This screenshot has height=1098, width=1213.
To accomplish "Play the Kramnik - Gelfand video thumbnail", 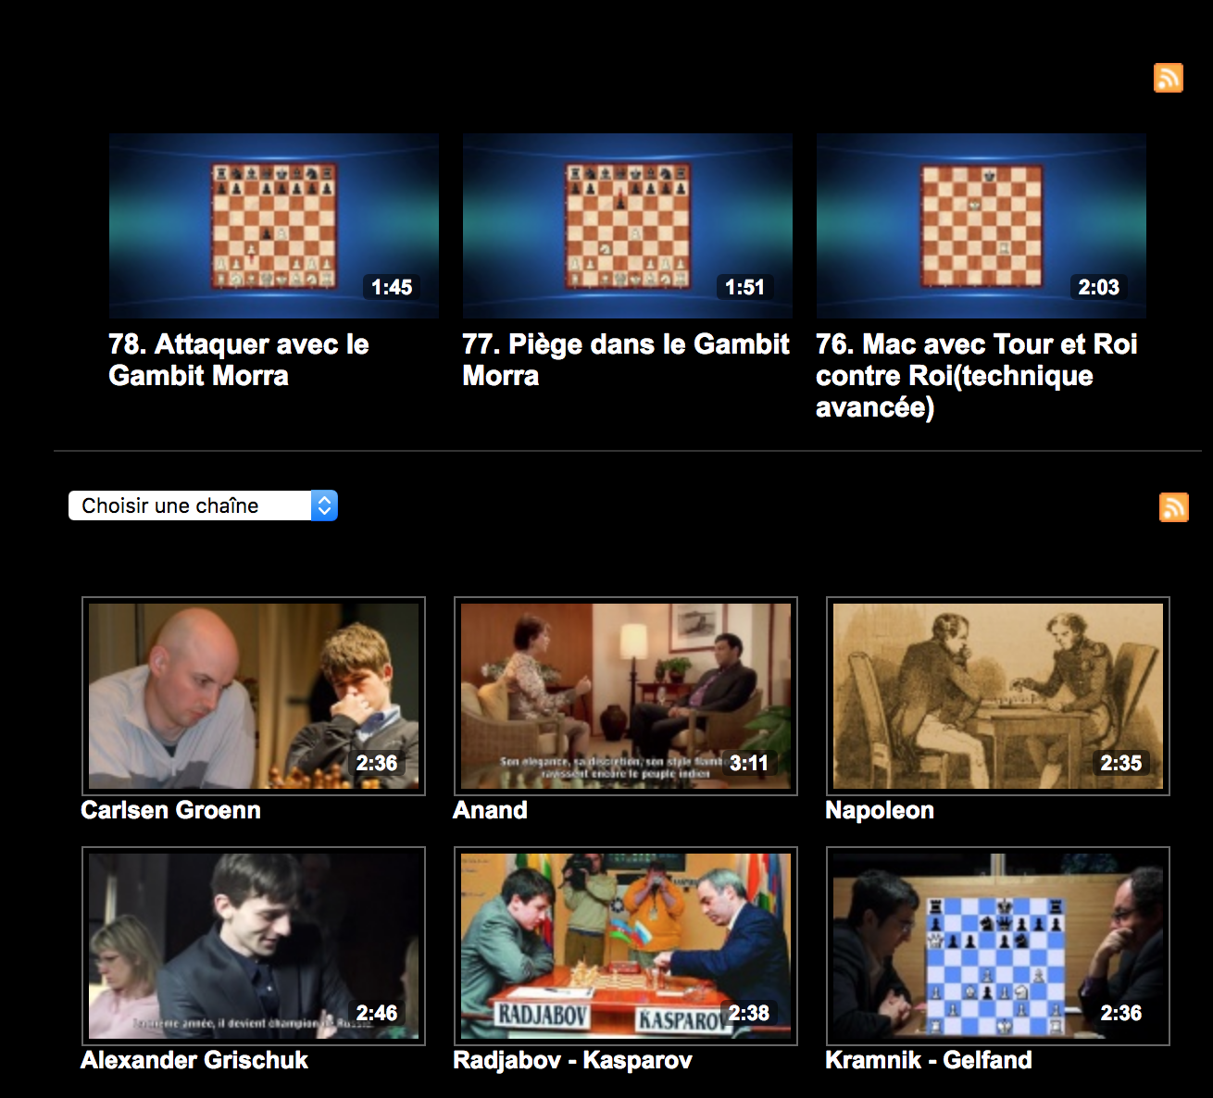I will coord(998,946).
